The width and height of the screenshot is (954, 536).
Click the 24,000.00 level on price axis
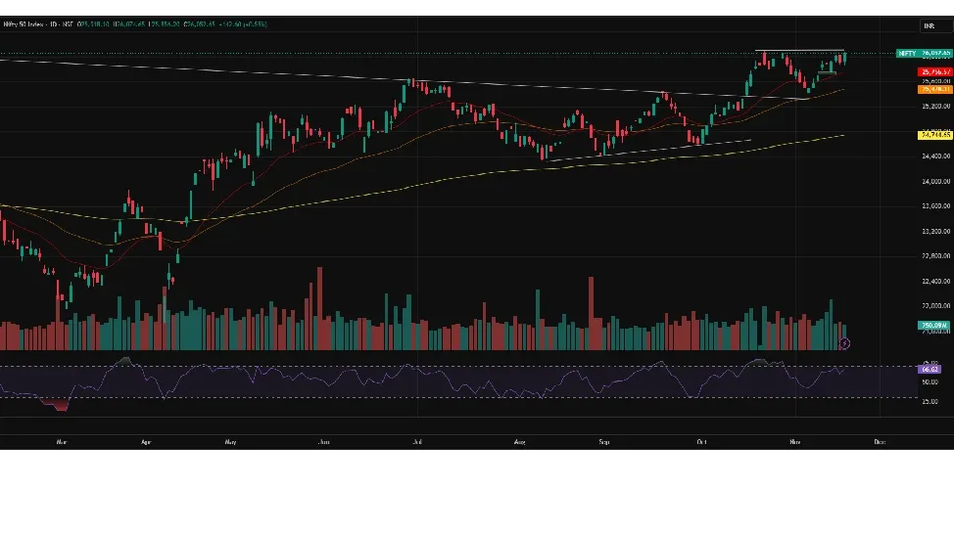tap(934, 181)
